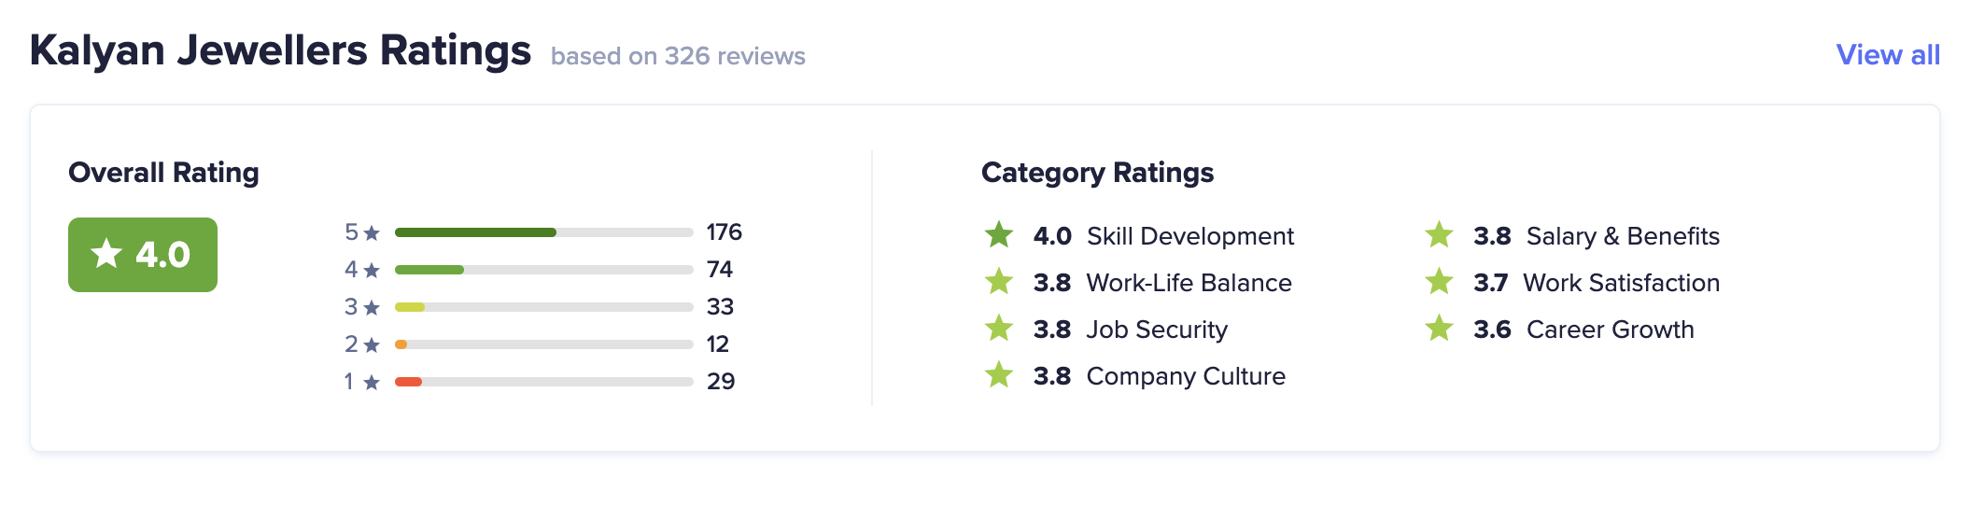Click the 176 reviews count
Image resolution: width=1970 pixels, height=519 pixels.
(x=724, y=232)
